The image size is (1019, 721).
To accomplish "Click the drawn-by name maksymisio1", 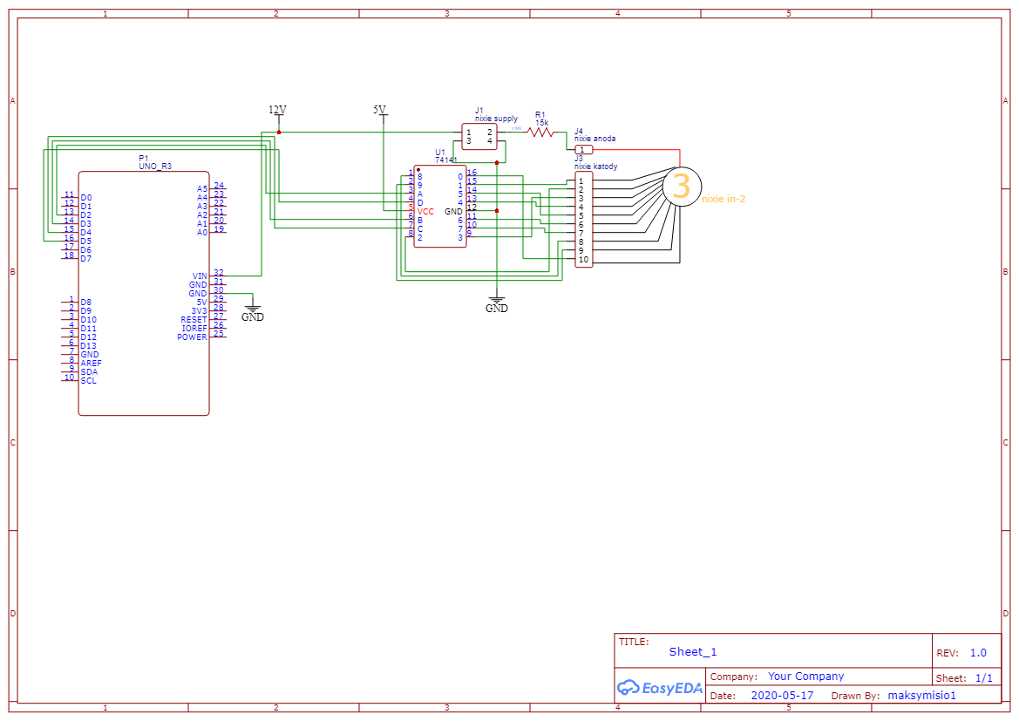I will (920, 695).
